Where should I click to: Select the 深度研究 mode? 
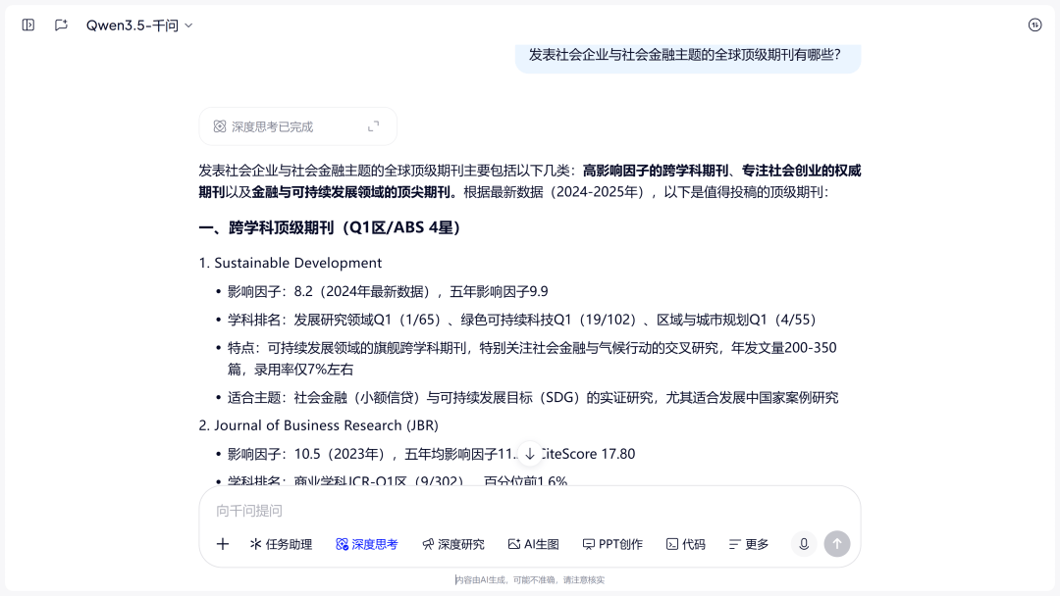[x=453, y=544]
